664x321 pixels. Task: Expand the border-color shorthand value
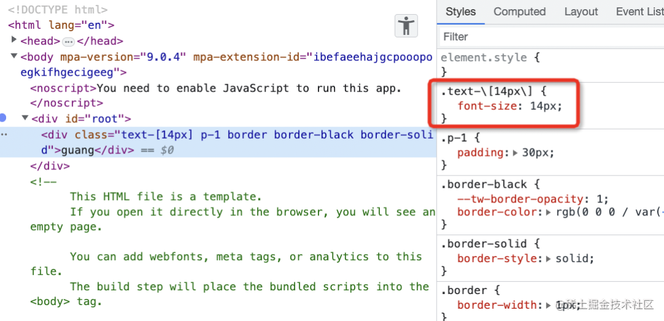click(549, 212)
